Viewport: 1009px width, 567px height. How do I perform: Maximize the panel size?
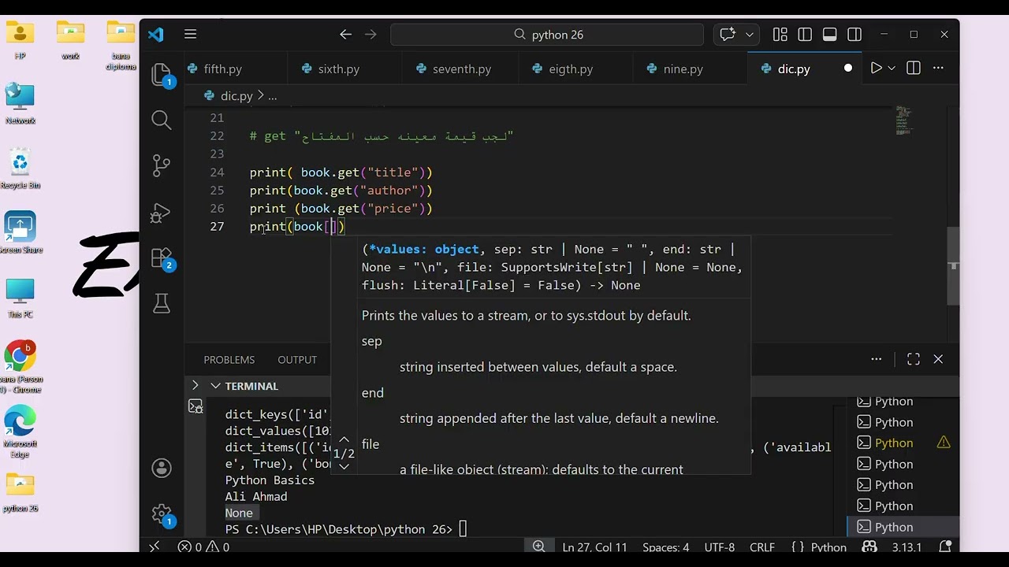(x=914, y=359)
